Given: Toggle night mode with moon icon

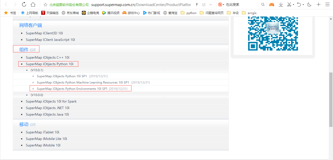Looking at the screenshot, I should [309, 5].
